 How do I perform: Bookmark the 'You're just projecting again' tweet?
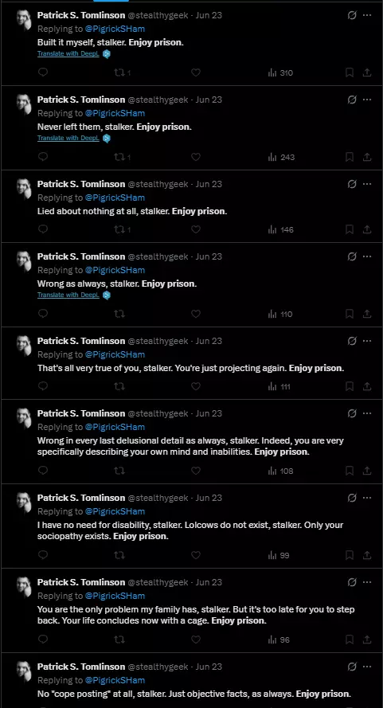coord(349,386)
